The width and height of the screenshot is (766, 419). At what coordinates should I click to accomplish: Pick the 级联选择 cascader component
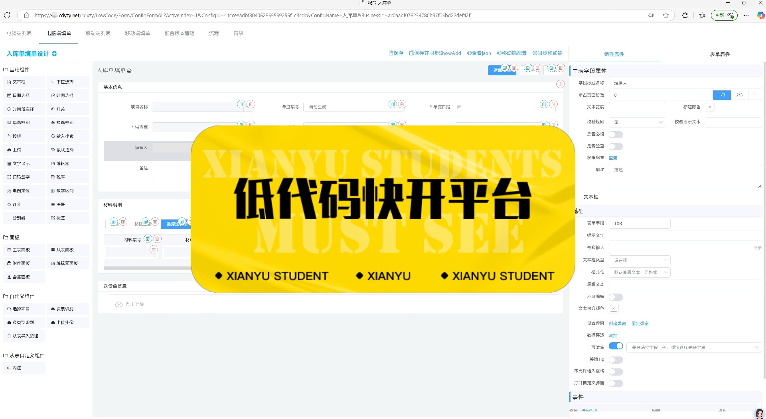[x=68, y=150]
